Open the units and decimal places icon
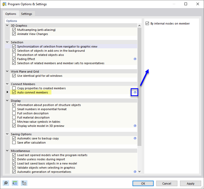 click(15, 183)
